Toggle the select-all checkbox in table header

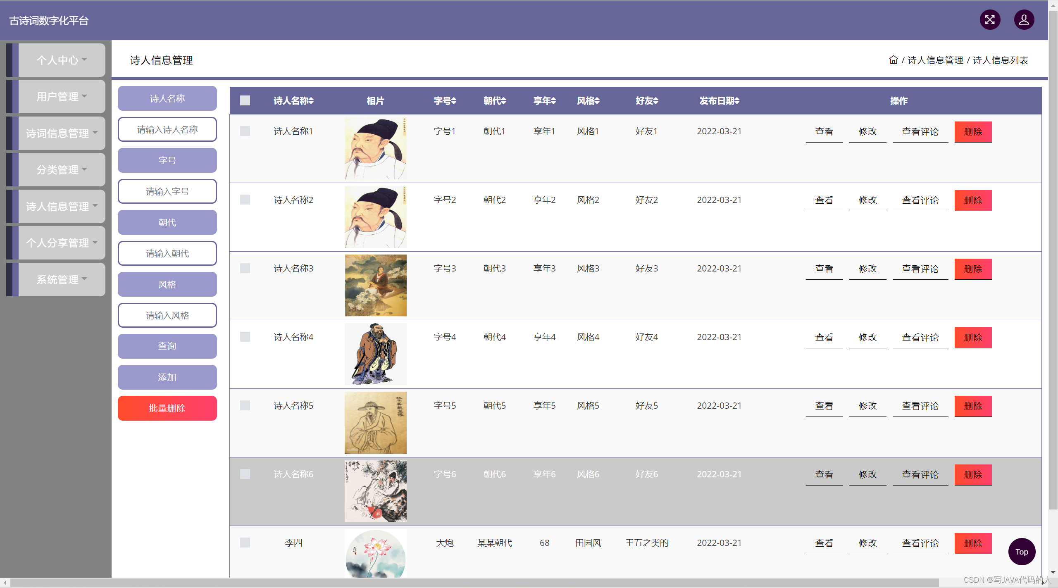[245, 101]
